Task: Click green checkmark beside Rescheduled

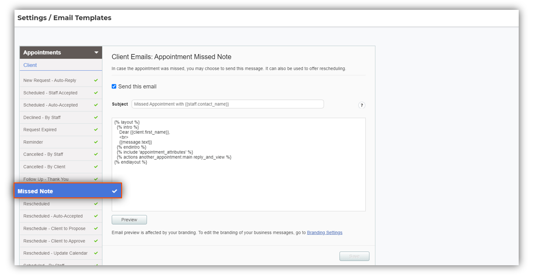Action: 96,204
